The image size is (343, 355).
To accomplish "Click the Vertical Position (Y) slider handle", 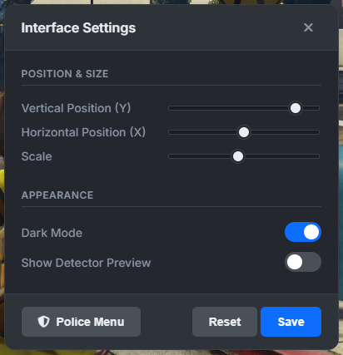I will [296, 108].
